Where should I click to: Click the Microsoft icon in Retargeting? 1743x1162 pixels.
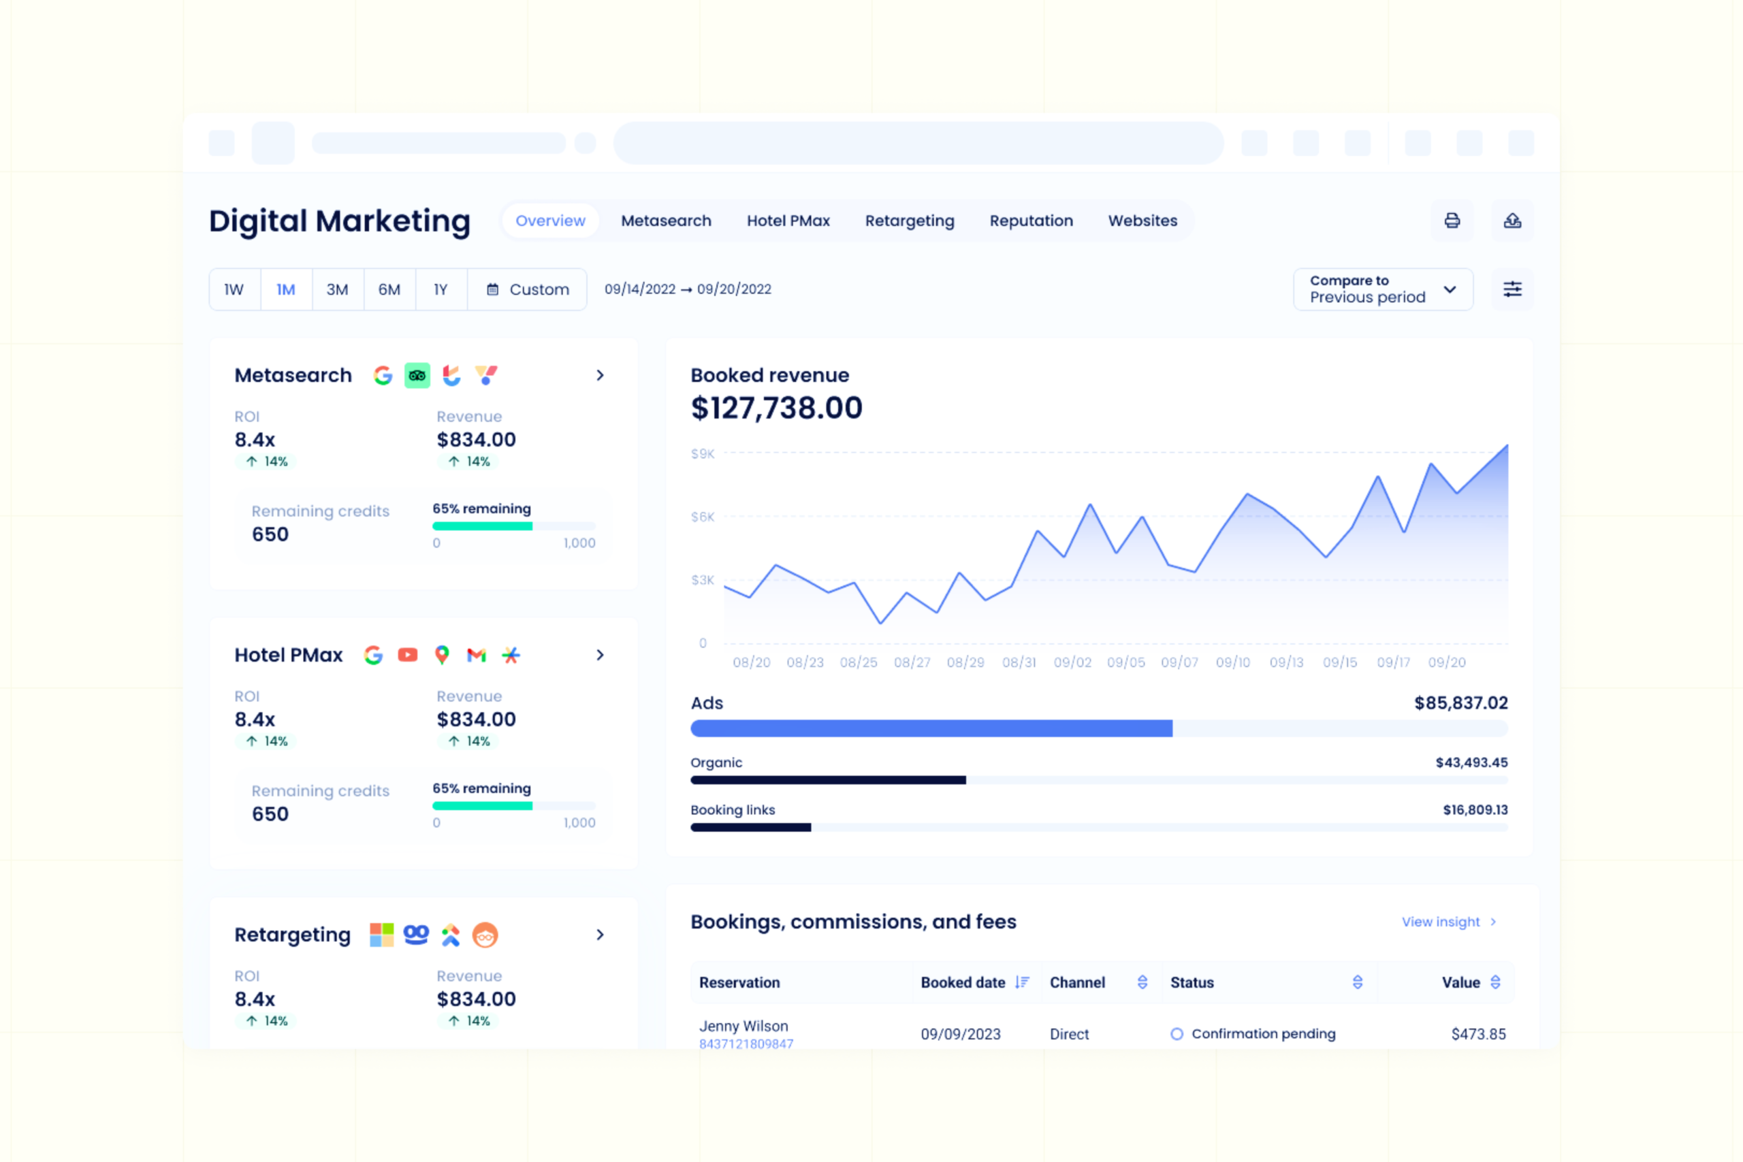coord(382,935)
